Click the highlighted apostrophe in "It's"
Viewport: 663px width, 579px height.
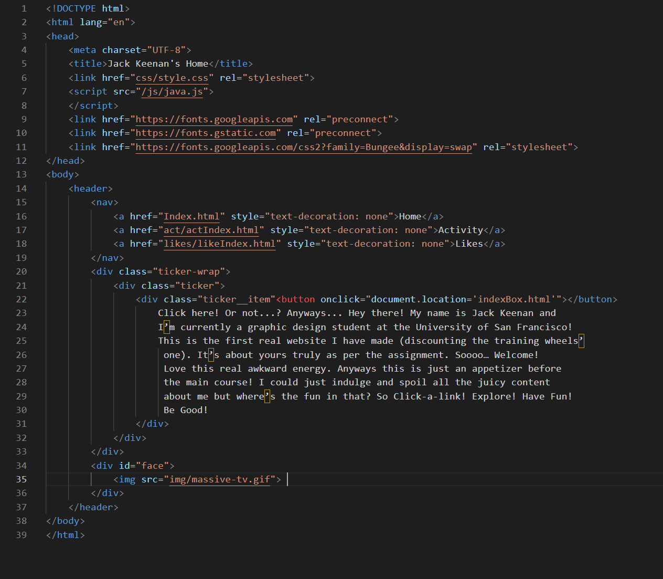click(211, 355)
